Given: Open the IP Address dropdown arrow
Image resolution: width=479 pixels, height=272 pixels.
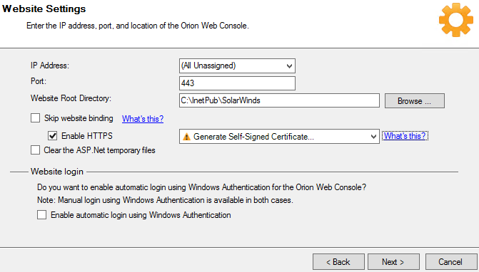Looking at the screenshot, I should pyautogui.click(x=289, y=66).
